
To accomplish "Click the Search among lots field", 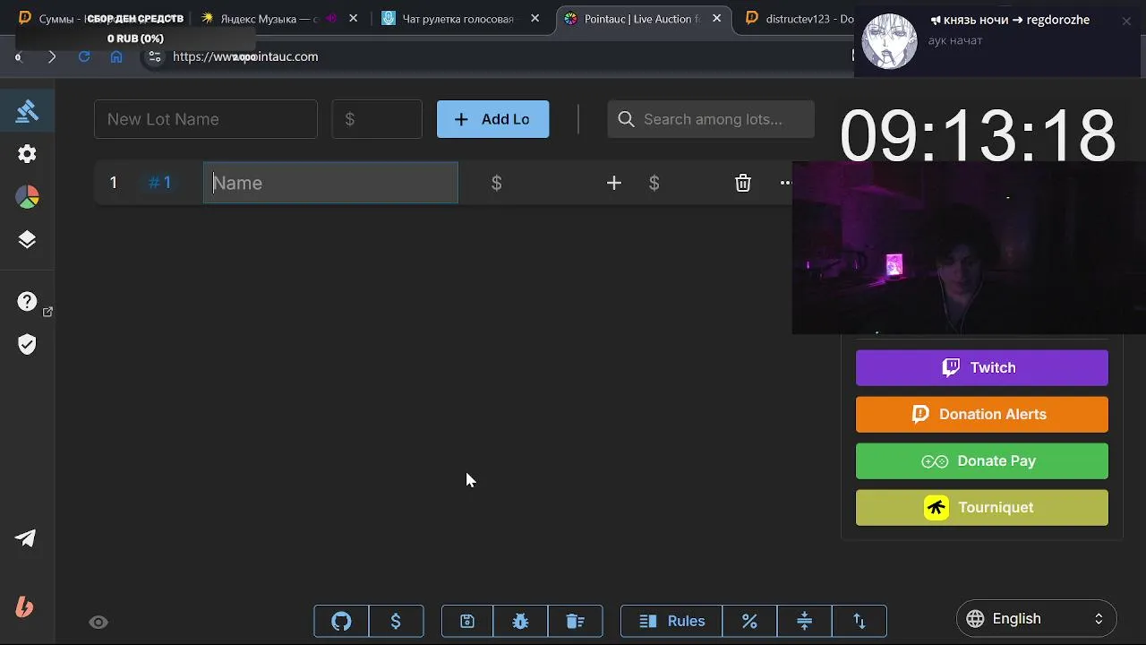I will (711, 119).
